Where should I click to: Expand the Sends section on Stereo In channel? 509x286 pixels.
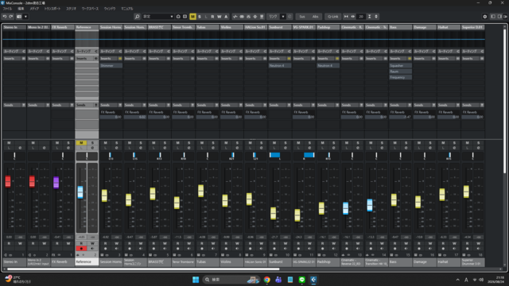coord(14,105)
